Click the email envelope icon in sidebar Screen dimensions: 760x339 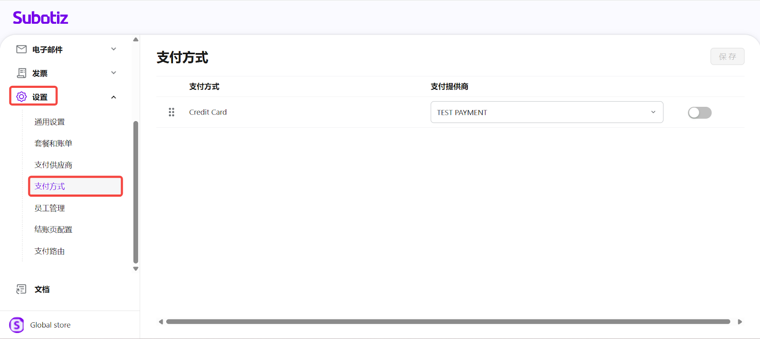click(x=21, y=49)
